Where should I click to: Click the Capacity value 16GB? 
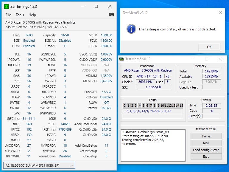[x=65, y=35]
